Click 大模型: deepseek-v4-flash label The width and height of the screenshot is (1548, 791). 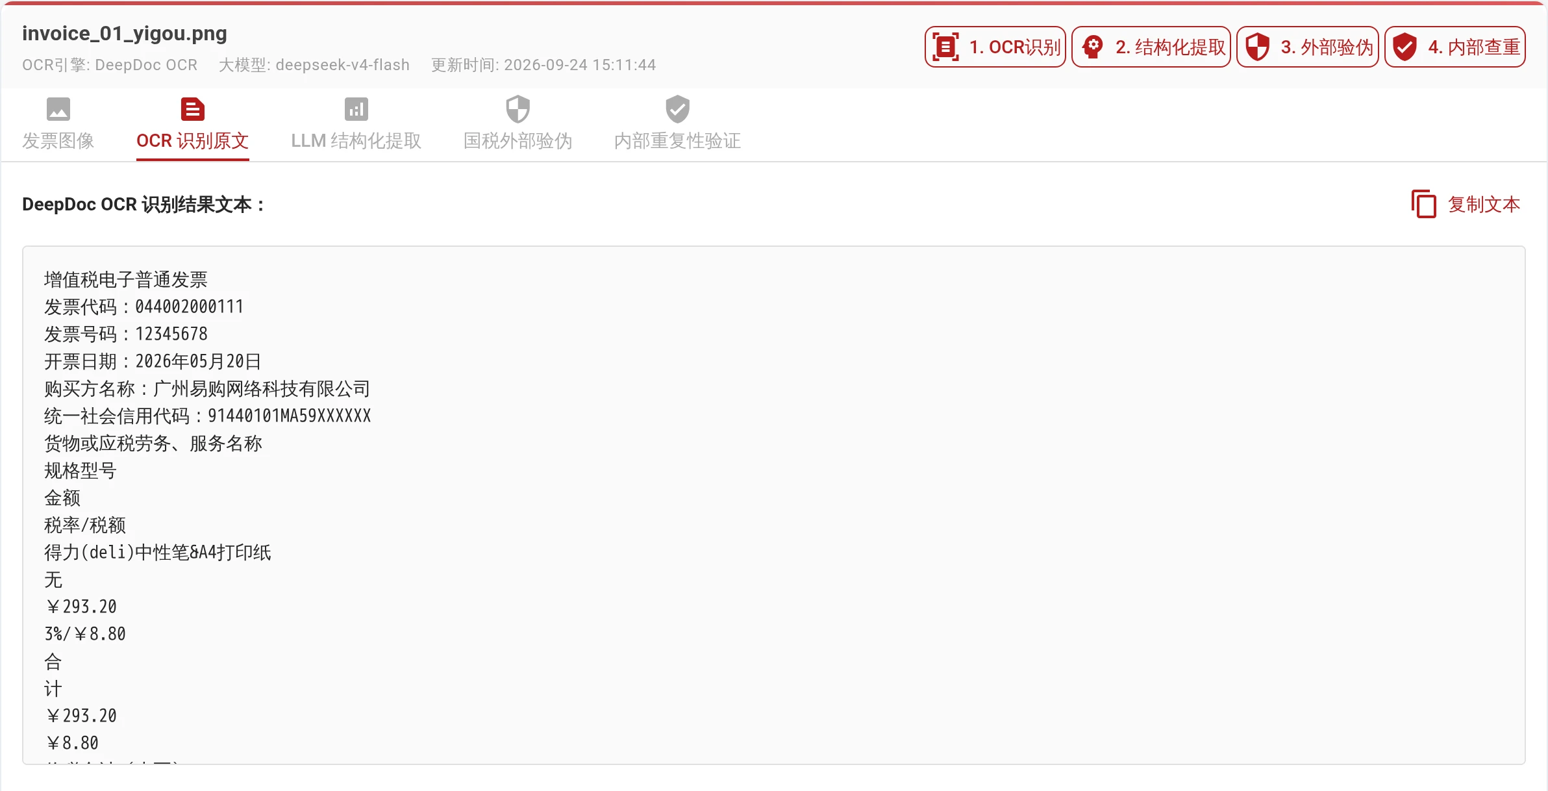point(314,65)
